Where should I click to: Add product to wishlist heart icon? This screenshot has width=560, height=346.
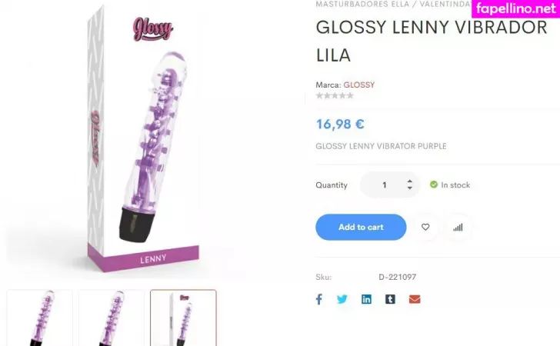click(x=425, y=227)
